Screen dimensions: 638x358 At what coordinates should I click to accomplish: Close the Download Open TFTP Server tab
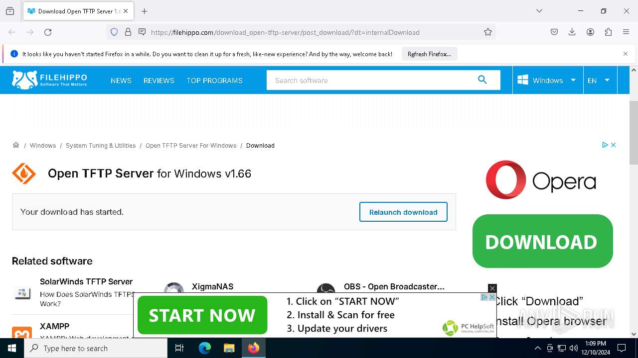click(126, 11)
